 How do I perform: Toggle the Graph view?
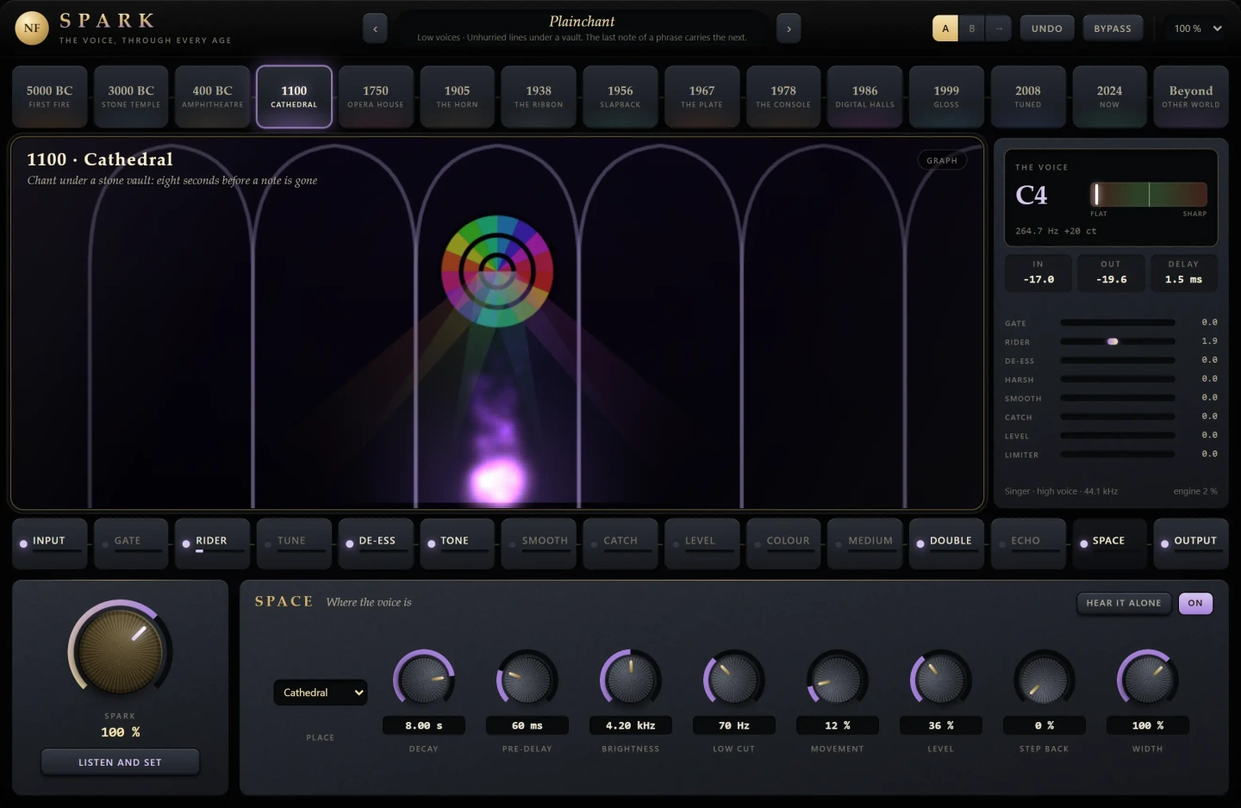coord(942,160)
